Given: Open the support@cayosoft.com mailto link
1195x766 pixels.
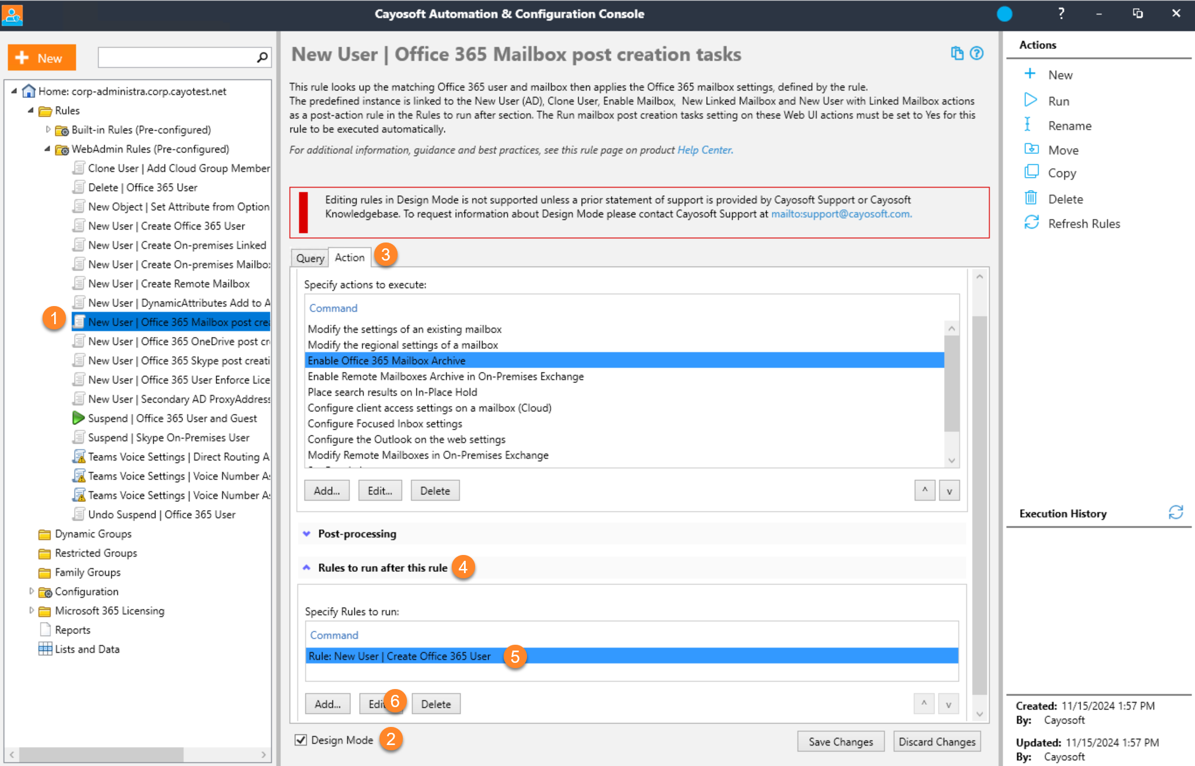Looking at the screenshot, I should 841,214.
